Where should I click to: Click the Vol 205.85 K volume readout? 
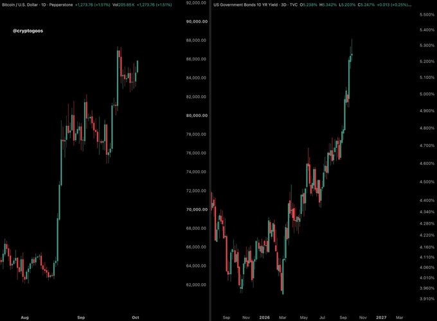click(123, 4)
